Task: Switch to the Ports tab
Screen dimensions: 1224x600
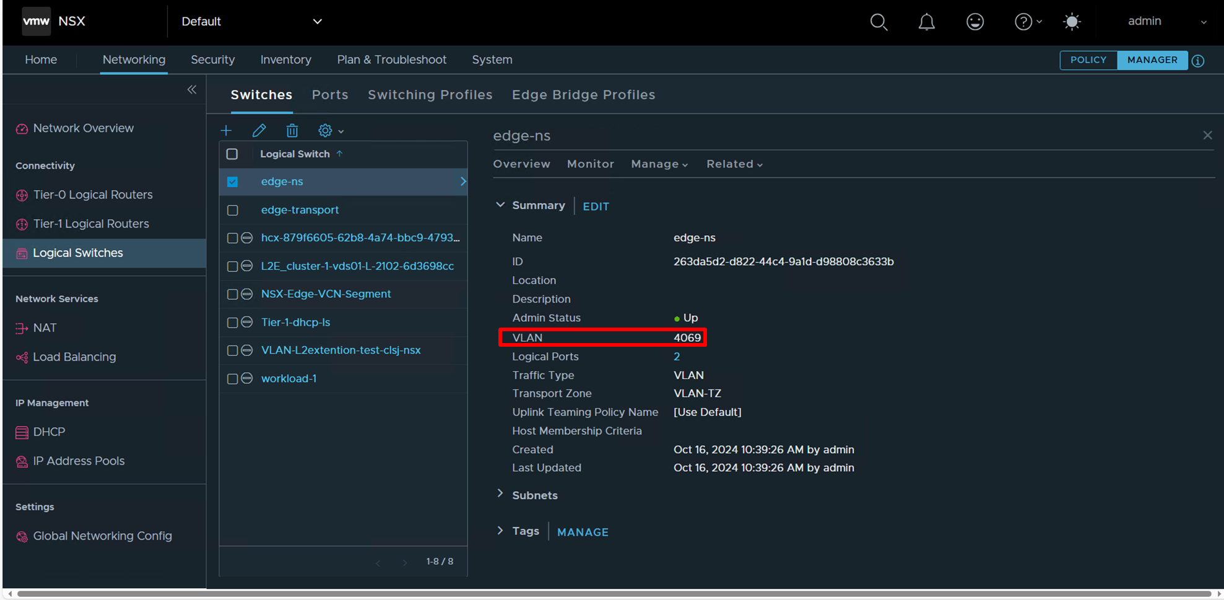Action: (330, 95)
